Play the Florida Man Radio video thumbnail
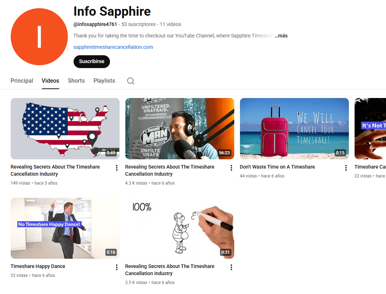 tap(180, 128)
